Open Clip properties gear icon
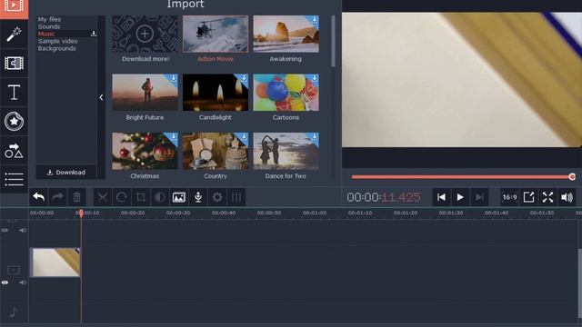The width and height of the screenshot is (582, 327). coord(217,197)
